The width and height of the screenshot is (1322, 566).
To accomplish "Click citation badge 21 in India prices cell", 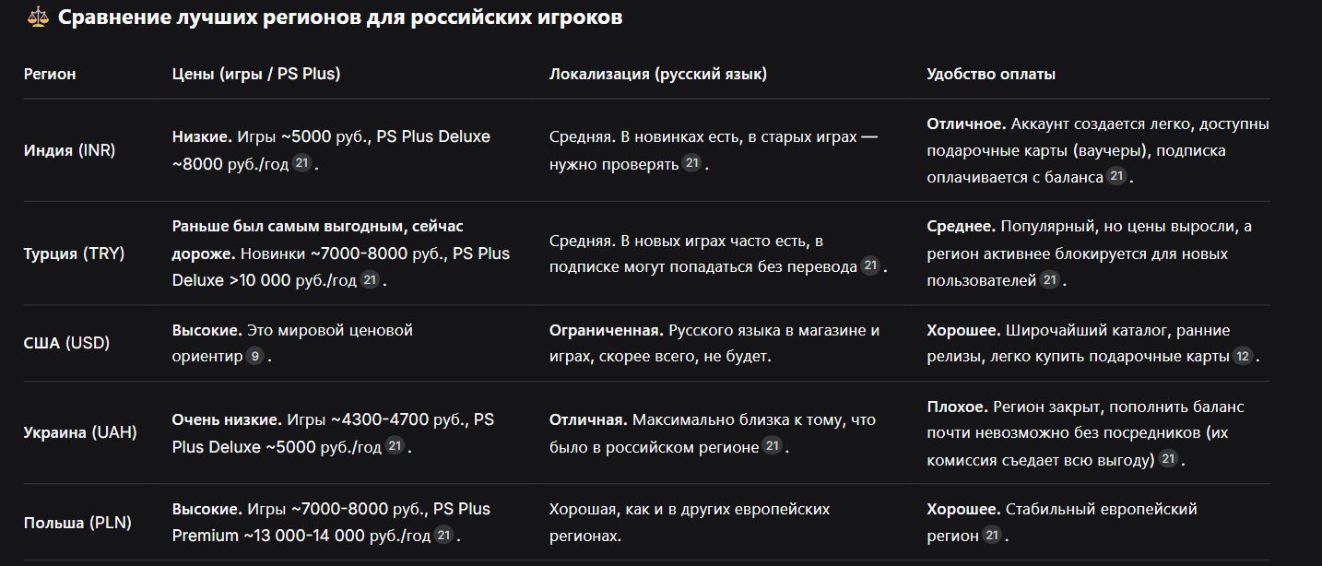I will point(302,163).
